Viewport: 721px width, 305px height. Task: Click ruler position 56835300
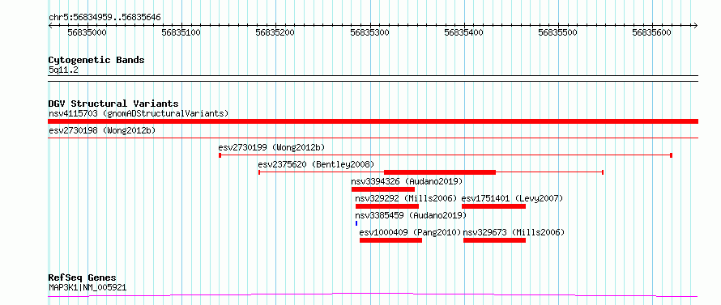pyautogui.click(x=369, y=32)
